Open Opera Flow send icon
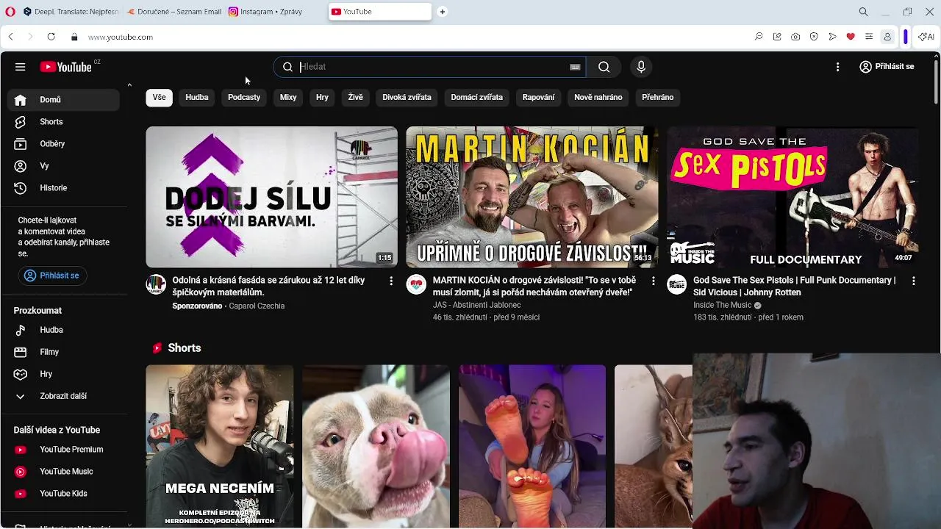 coord(832,37)
